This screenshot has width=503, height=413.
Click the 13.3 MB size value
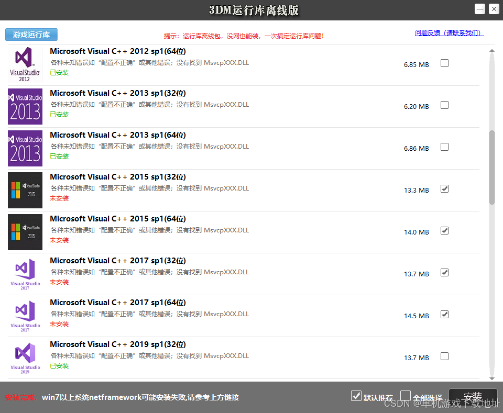[x=417, y=191]
